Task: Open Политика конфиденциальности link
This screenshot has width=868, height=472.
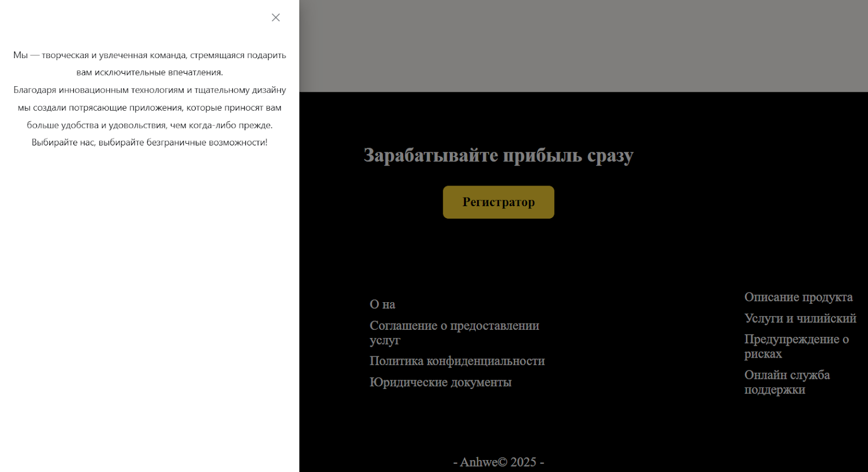Action: pyautogui.click(x=457, y=361)
